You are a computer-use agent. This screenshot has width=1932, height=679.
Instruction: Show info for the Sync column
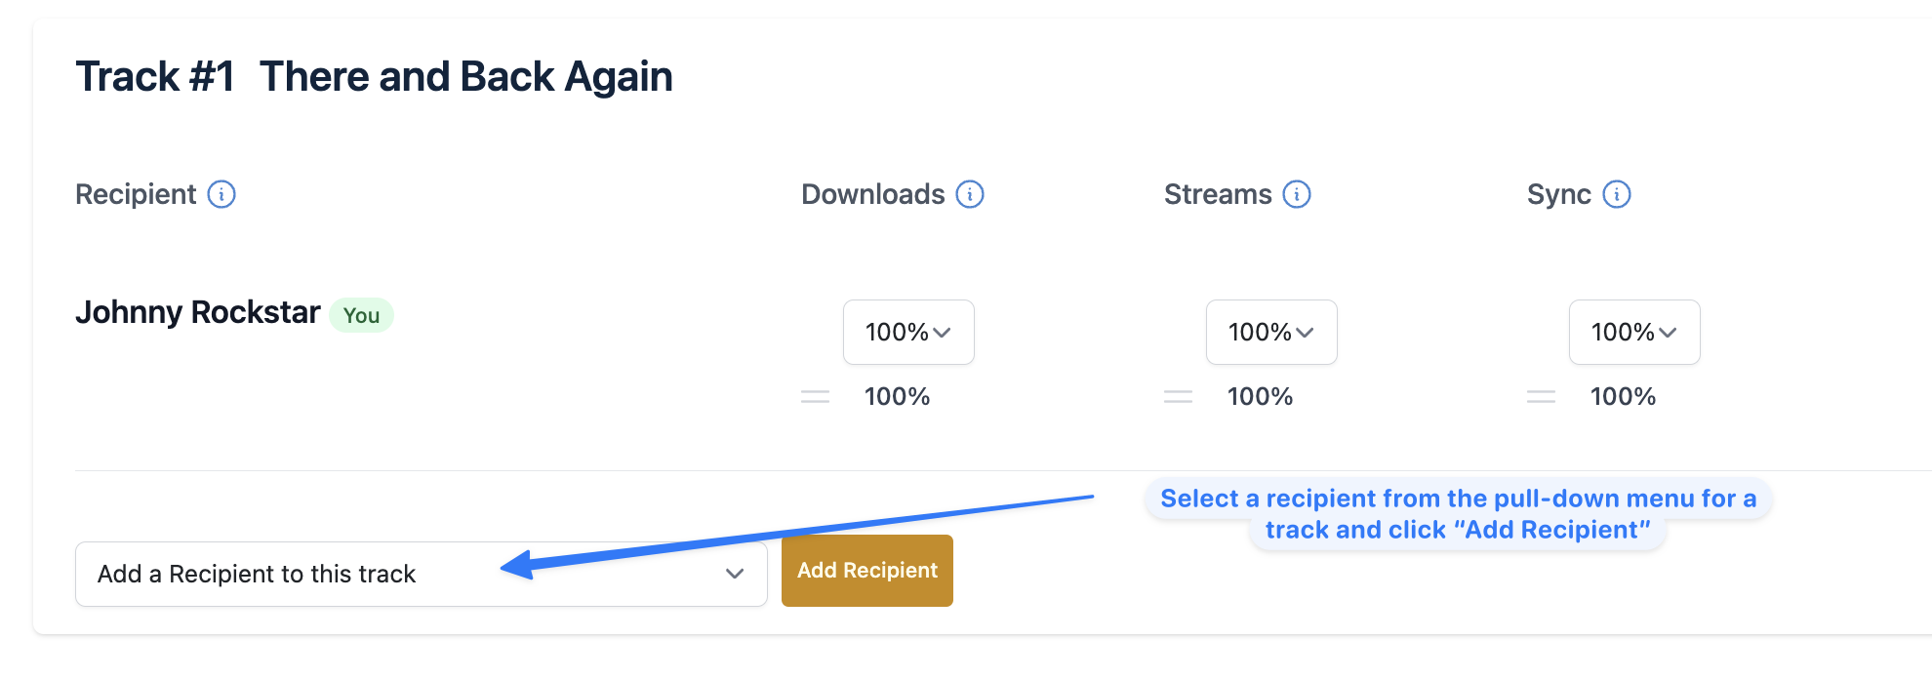(1617, 194)
